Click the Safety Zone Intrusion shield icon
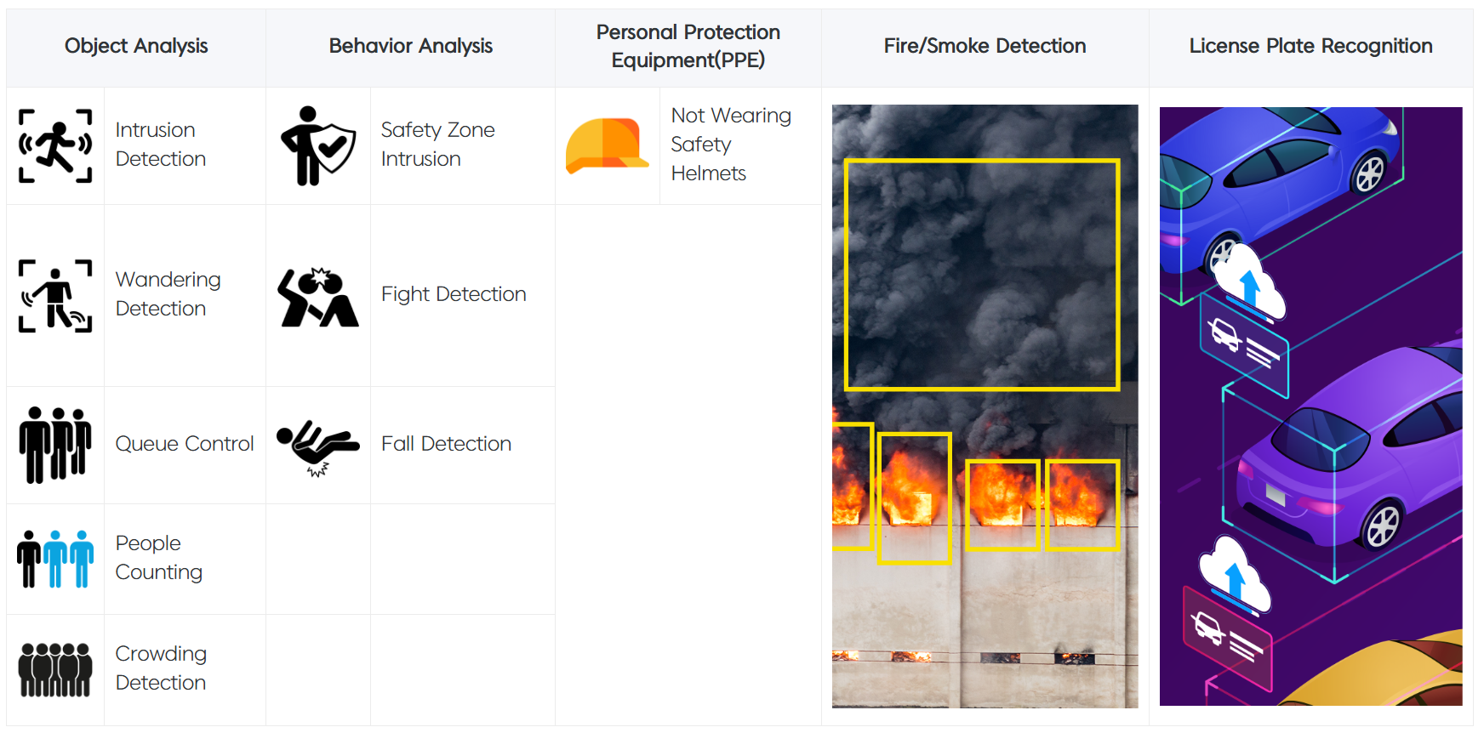The image size is (1484, 733). coord(318,145)
